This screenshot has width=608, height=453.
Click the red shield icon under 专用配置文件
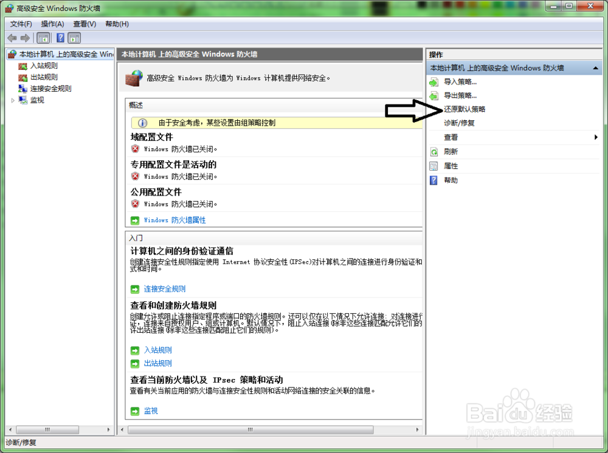coord(135,176)
